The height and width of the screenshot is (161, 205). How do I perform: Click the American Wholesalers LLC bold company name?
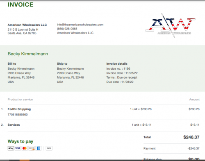tap(27, 25)
